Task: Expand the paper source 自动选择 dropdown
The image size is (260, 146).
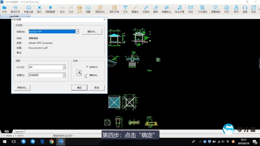Action: [64, 75]
